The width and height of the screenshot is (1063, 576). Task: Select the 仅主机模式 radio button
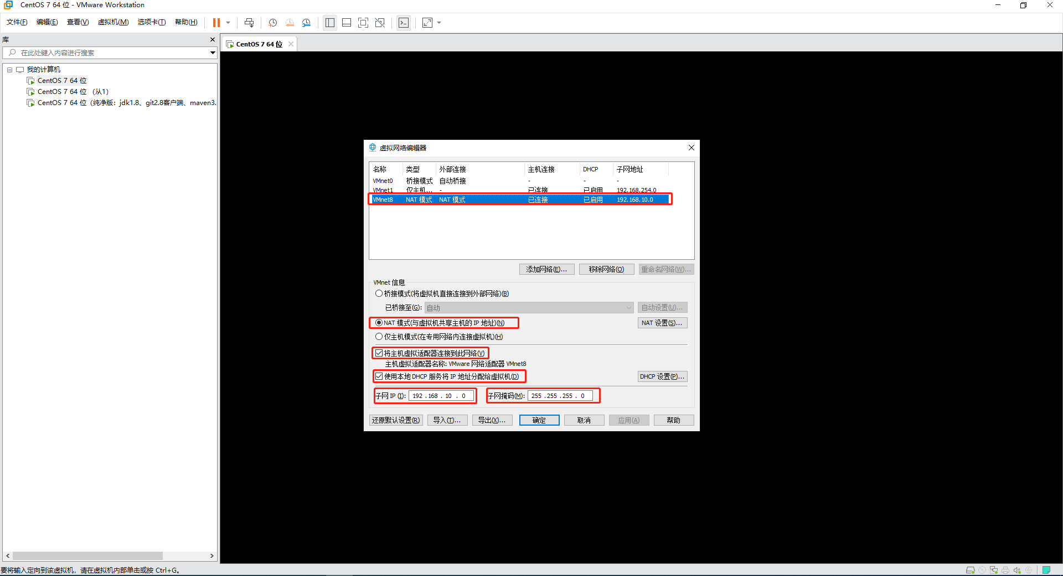(x=379, y=337)
